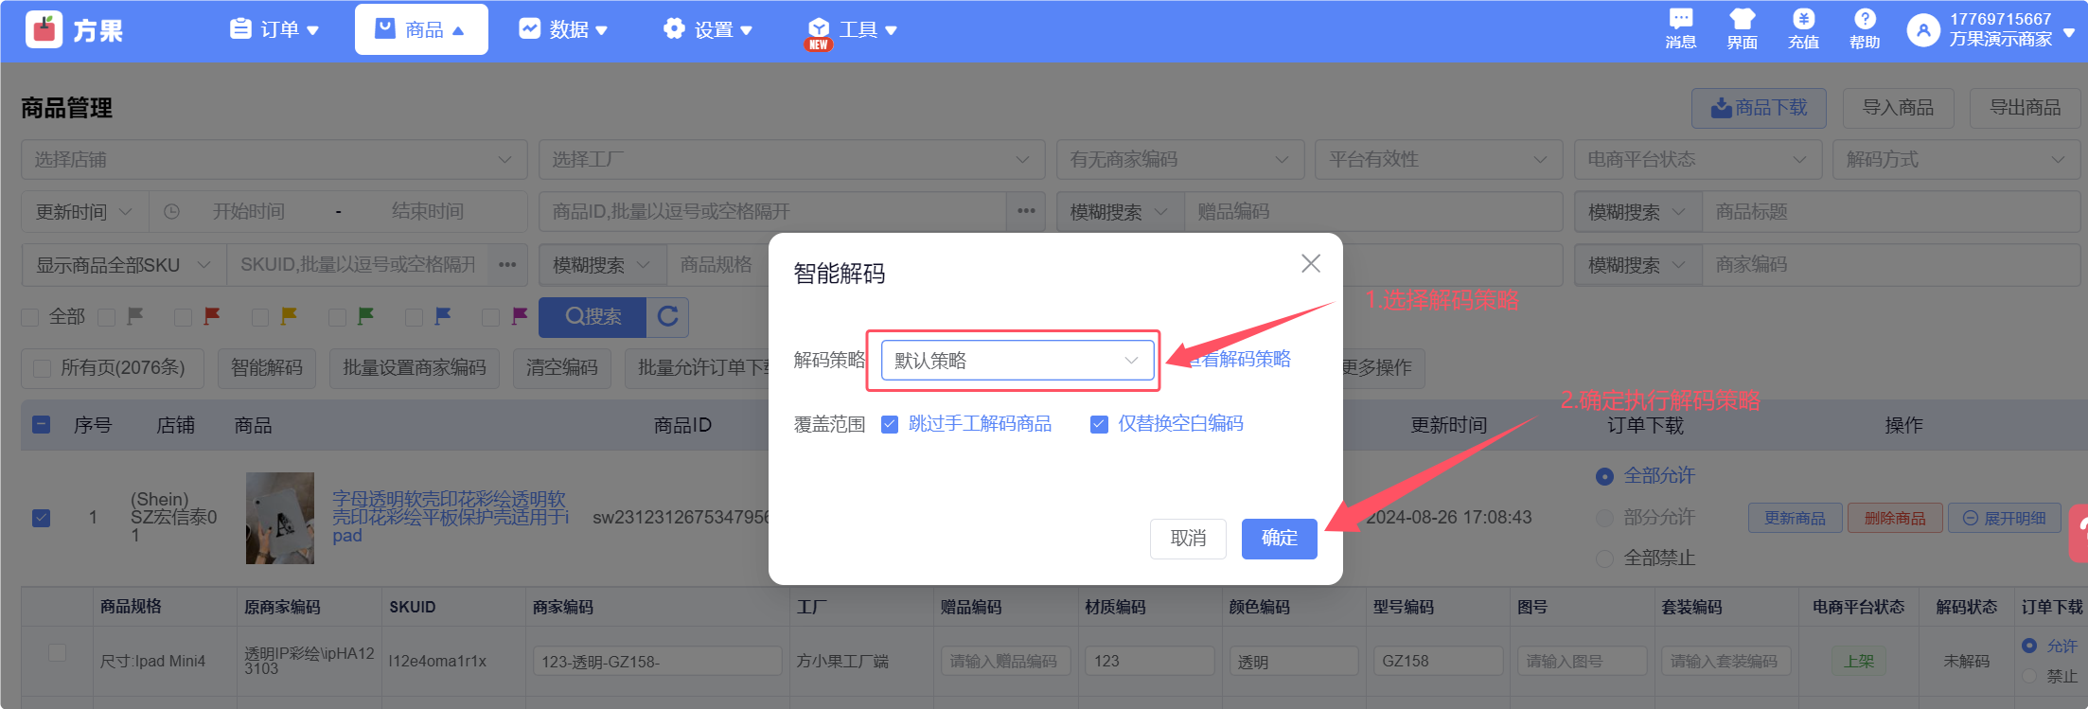Open the product thumbnail image

tap(280, 518)
